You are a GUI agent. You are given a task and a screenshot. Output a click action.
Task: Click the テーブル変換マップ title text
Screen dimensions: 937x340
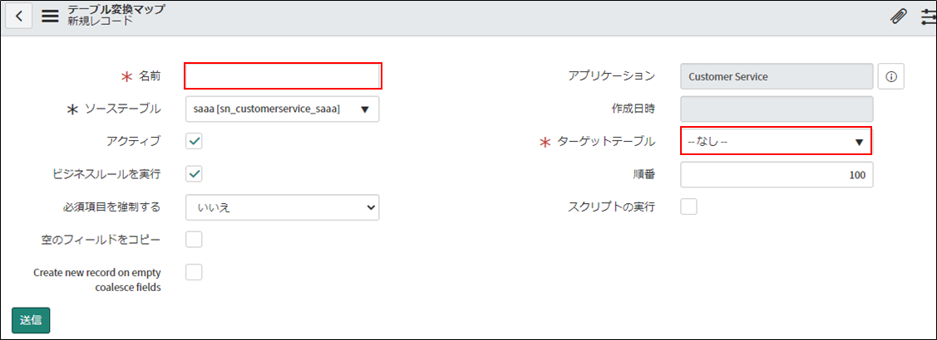point(116,10)
